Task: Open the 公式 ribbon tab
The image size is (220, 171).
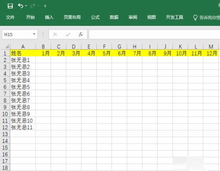Action: click(x=95, y=17)
